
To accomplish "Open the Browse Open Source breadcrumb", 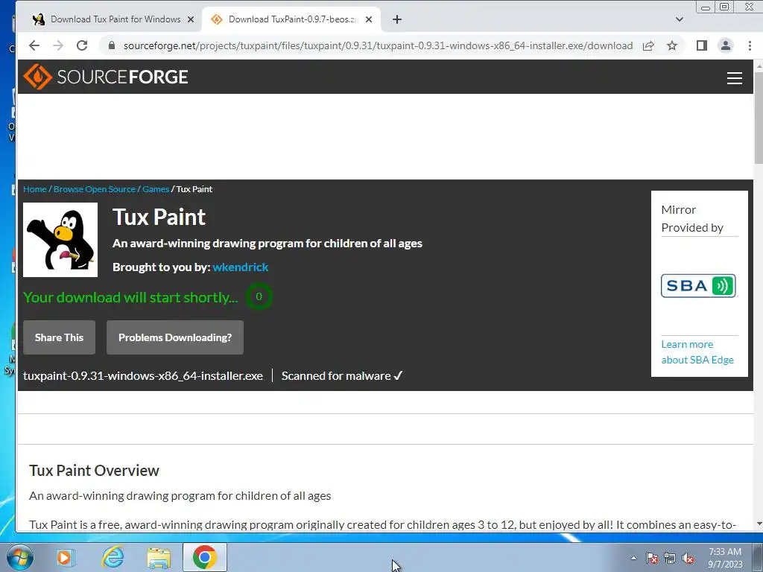I will (x=95, y=189).
